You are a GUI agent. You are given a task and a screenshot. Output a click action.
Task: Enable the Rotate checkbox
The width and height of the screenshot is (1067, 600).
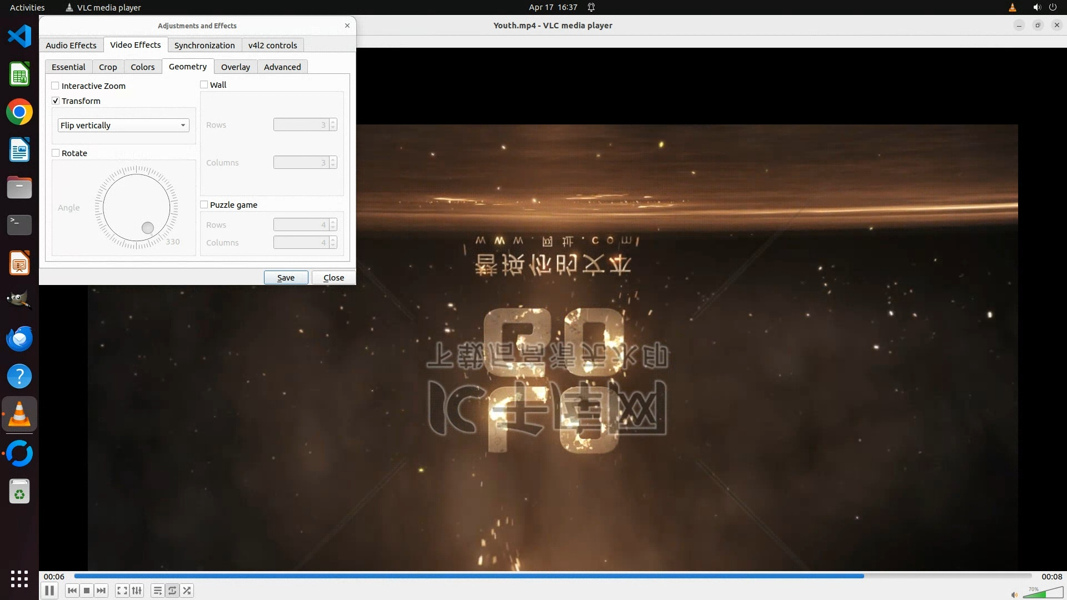tap(56, 153)
